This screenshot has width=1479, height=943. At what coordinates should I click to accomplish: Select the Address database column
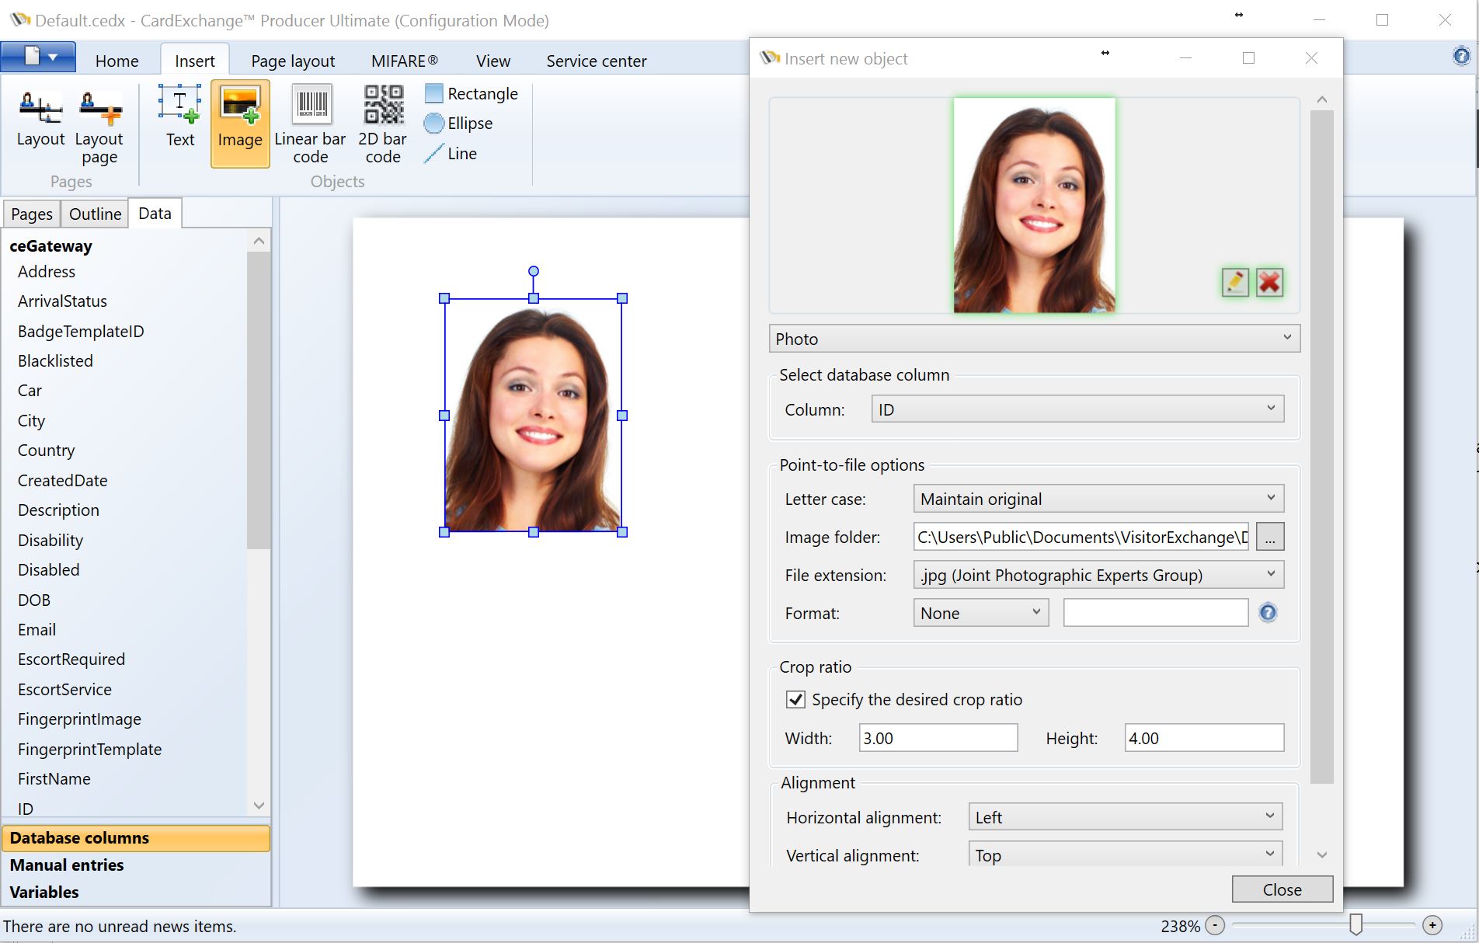point(47,271)
